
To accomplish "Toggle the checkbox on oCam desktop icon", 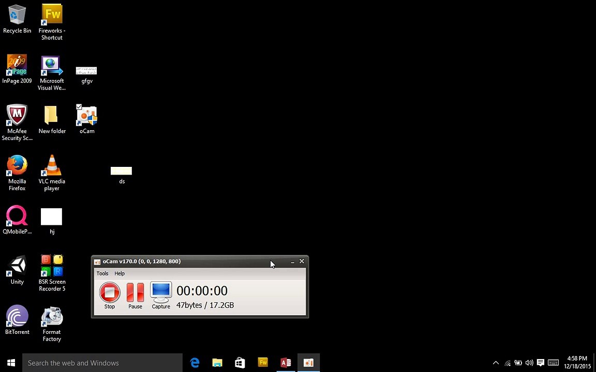I will (x=79, y=107).
